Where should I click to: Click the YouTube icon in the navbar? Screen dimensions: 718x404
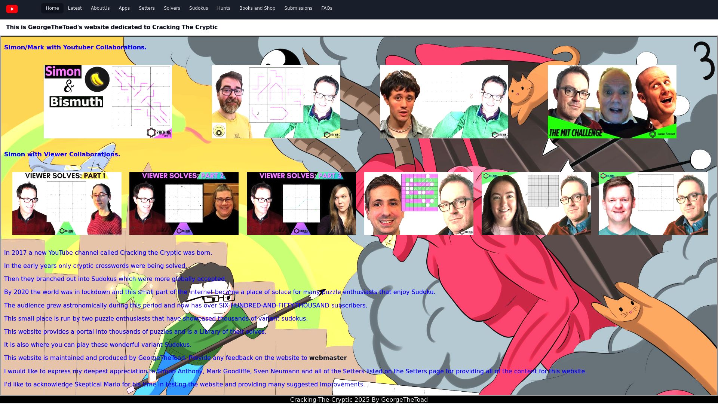12,9
